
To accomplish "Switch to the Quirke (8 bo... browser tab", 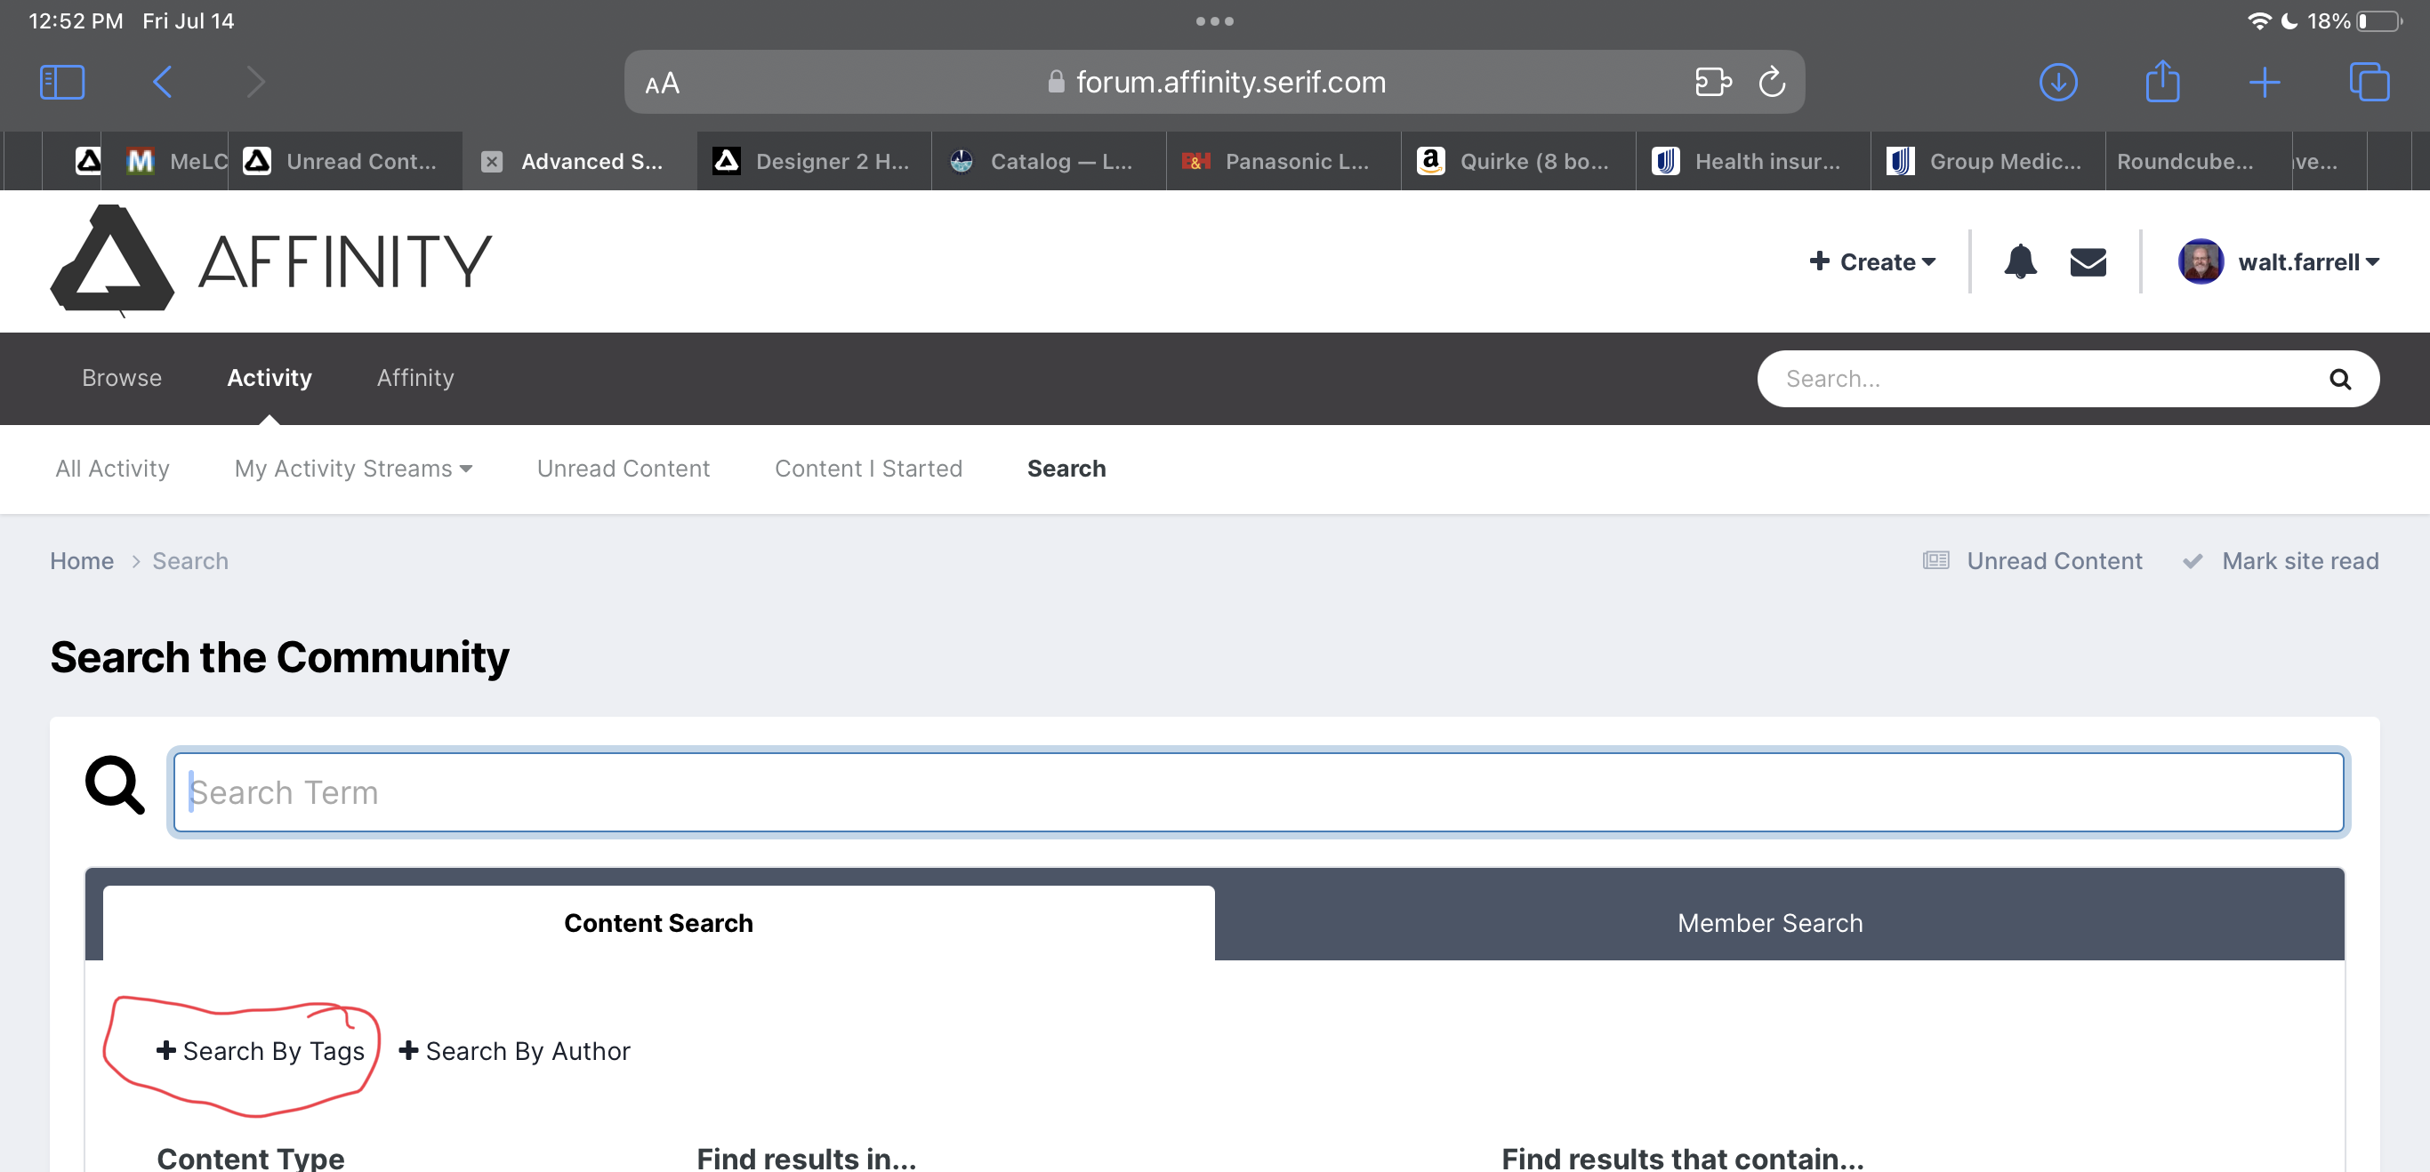I will coord(1519,161).
